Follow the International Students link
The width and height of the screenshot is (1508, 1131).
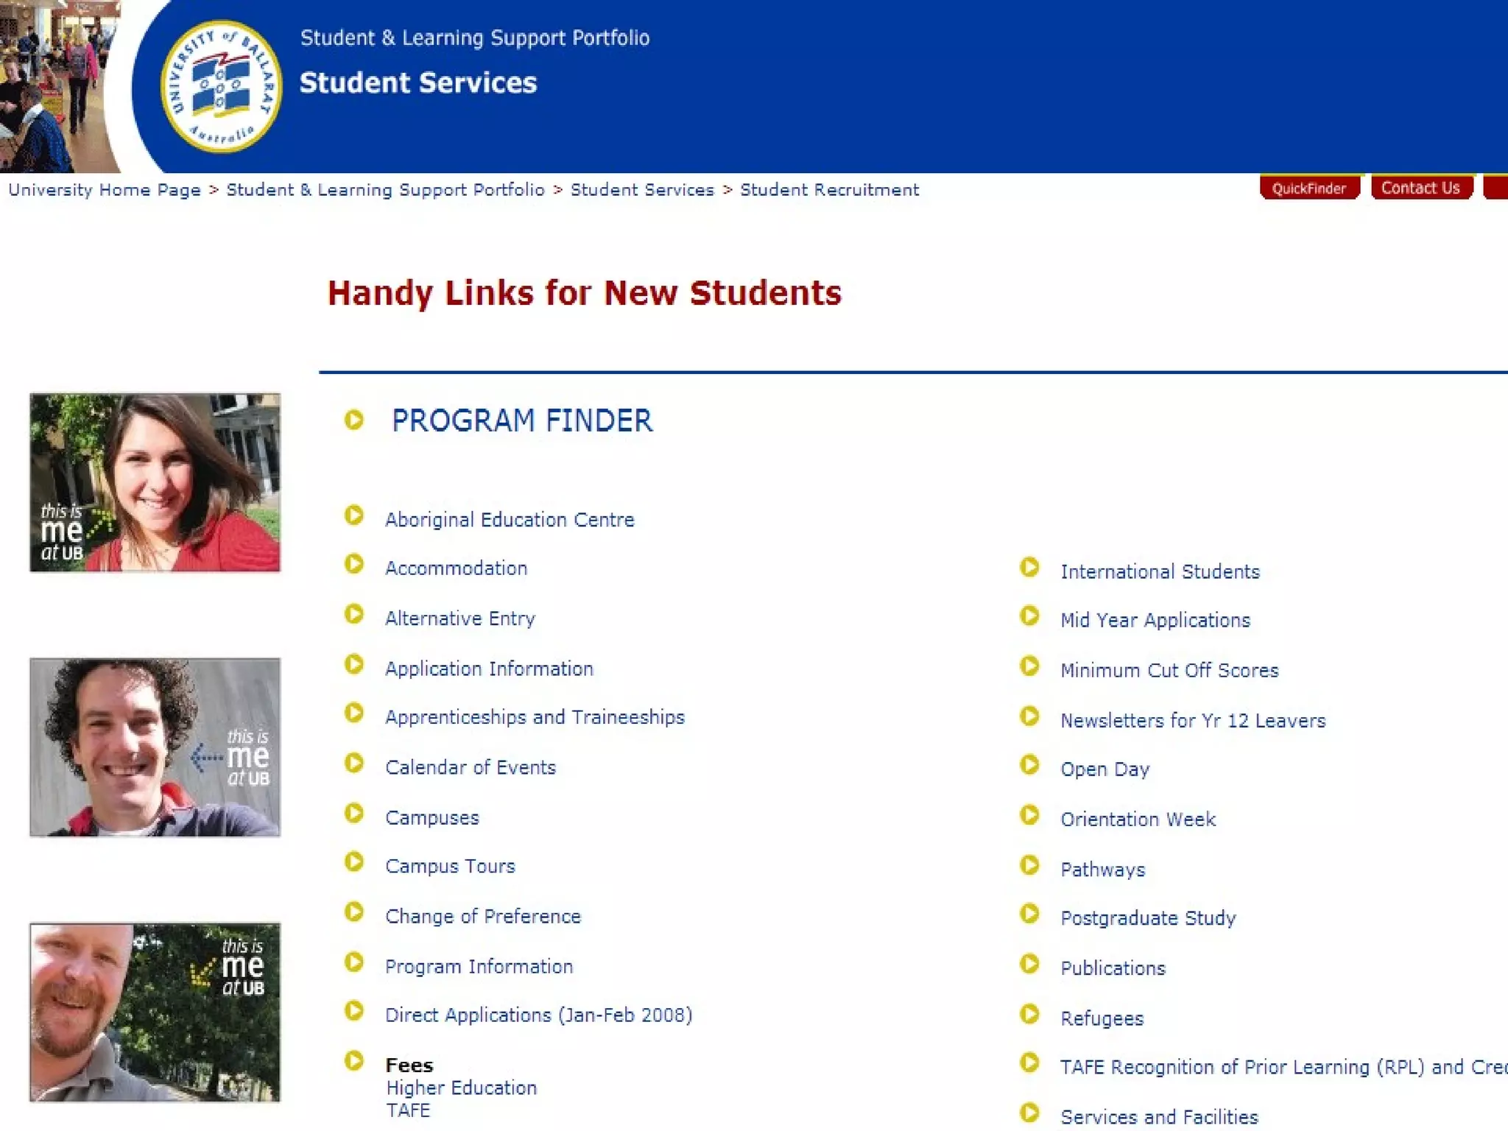point(1160,572)
